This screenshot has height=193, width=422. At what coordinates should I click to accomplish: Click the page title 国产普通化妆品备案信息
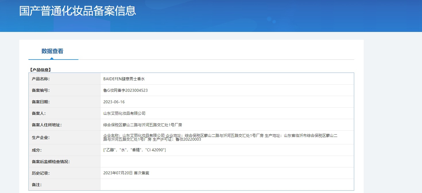click(78, 11)
